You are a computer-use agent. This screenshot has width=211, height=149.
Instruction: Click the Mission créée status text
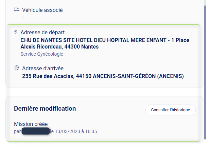(31, 124)
